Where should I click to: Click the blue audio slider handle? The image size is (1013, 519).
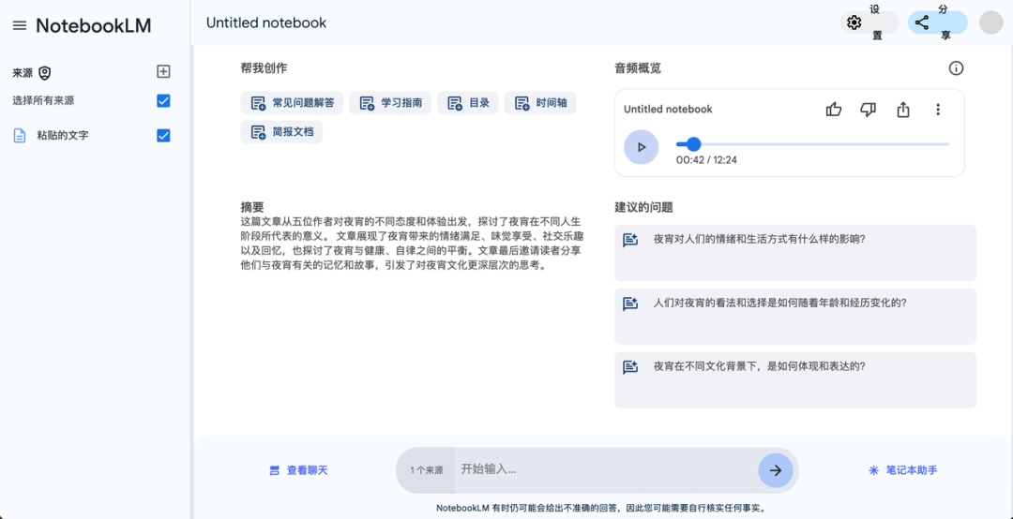[x=693, y=144]
